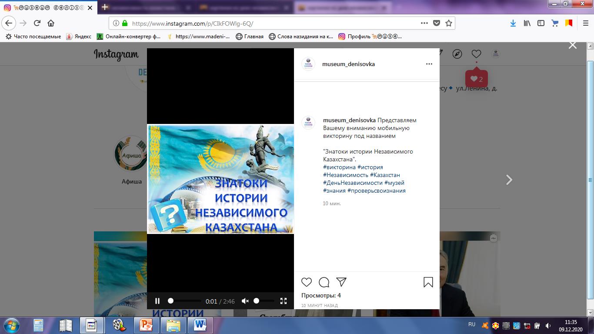This screenshot has width=594, height=334.
Task: Save the page to Pocket
Action: [x=437, y=23]
